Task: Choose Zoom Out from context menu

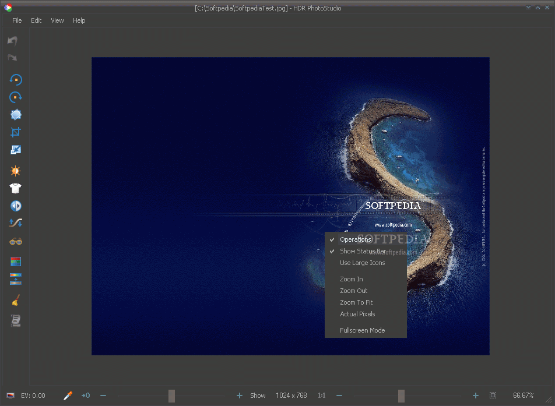Action: (x=366, y=291)
